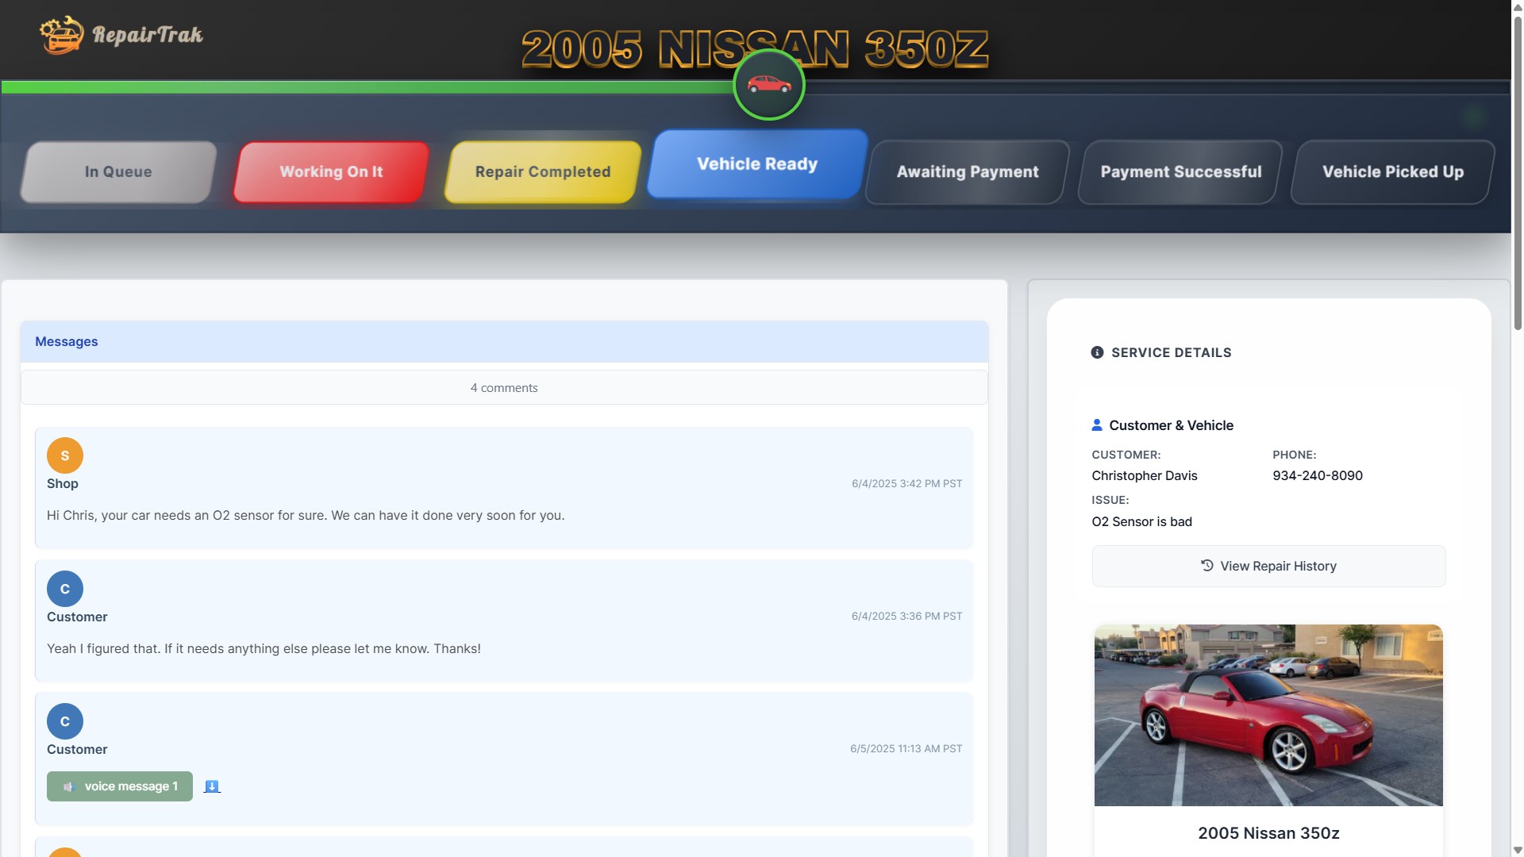The height and width of the screenshot is (857, 1524).
Task: Click the person icon next to Customer & Vehicle
Action: click(x=1097, y=425)
